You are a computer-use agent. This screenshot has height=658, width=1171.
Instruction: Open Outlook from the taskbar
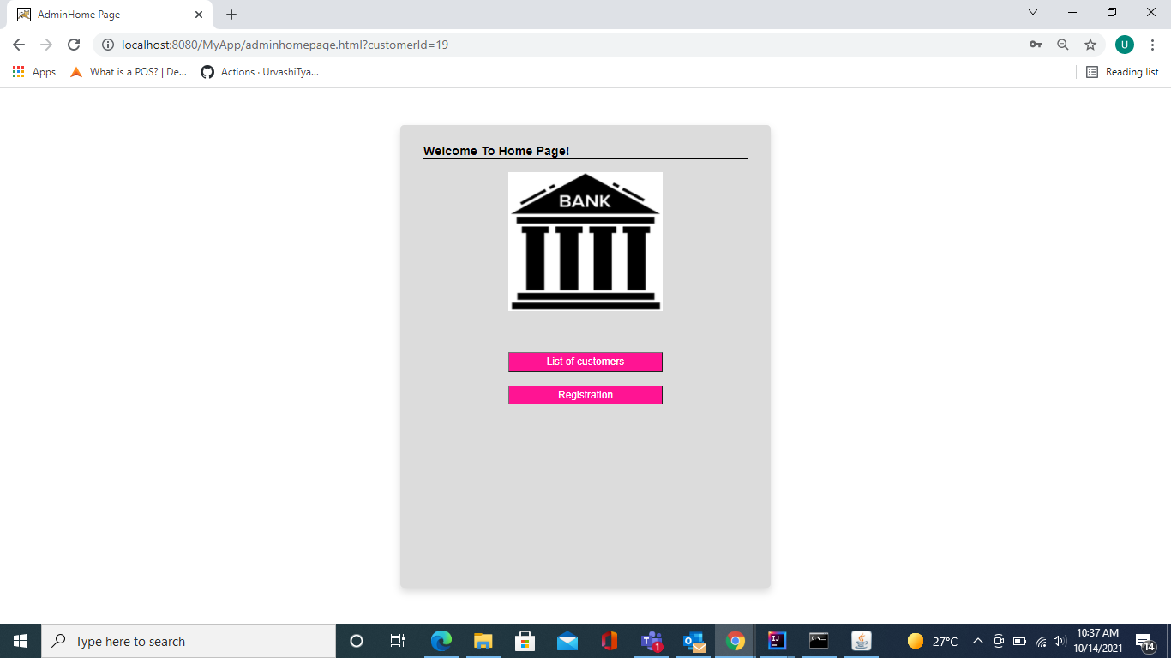(x=693, y=640)
